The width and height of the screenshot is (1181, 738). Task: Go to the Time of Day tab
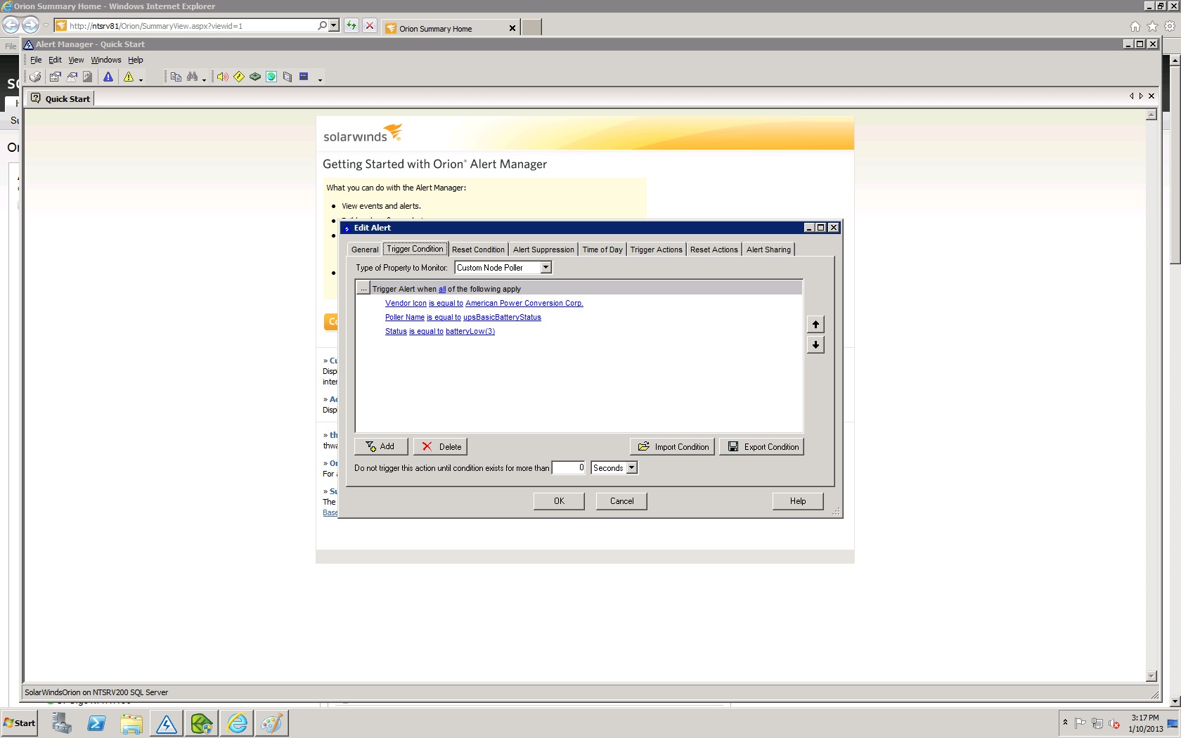click(602, 250)
